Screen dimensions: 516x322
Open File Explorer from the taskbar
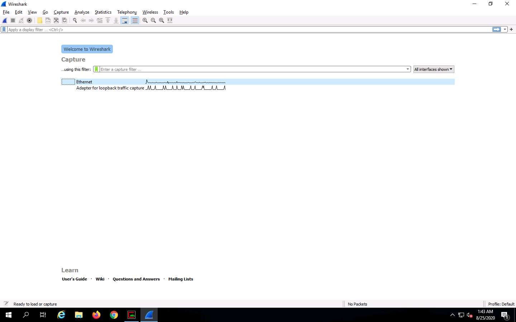click(79, 315)
